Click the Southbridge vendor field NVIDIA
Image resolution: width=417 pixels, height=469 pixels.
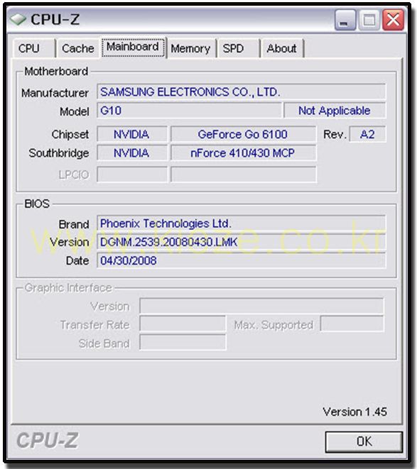[x=132, y=153]
